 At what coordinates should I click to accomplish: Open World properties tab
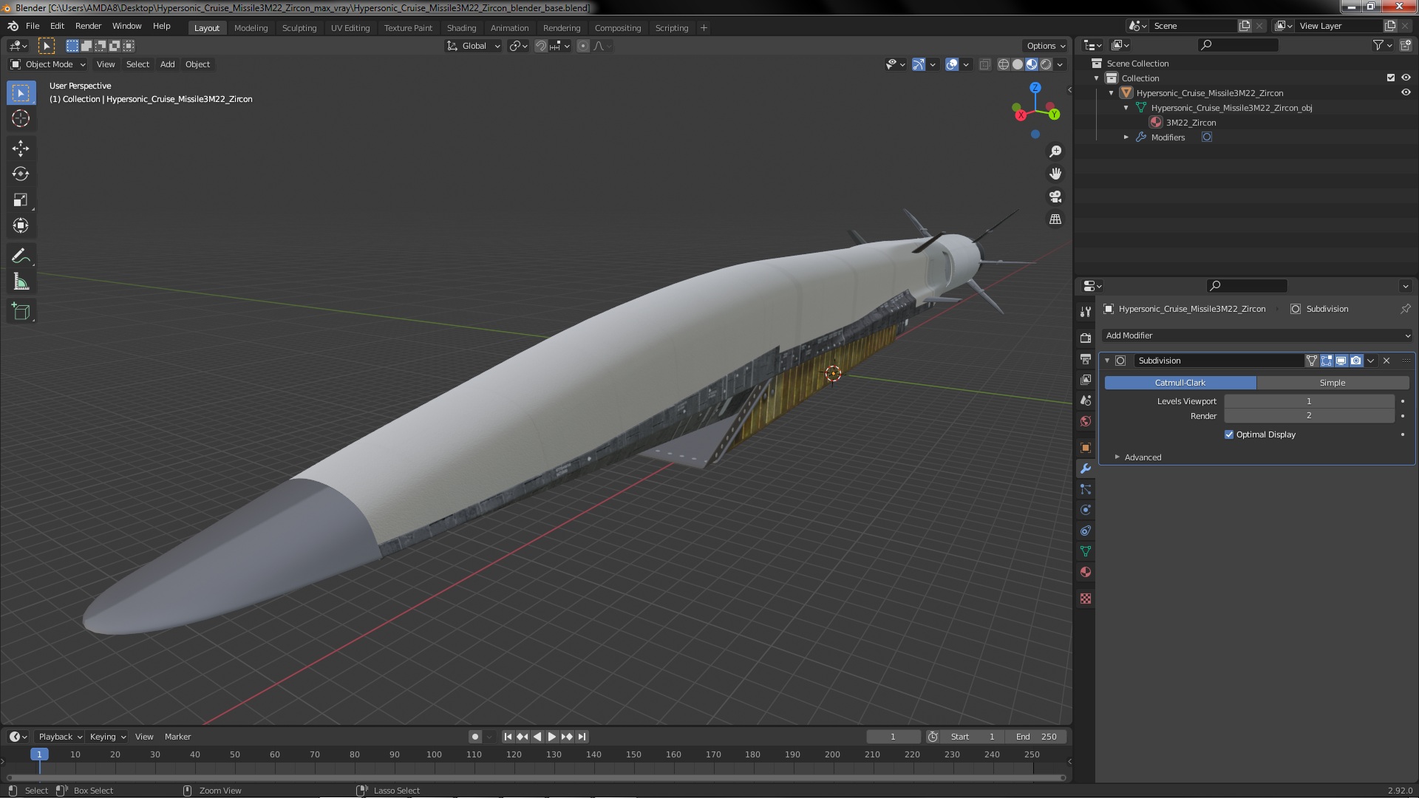pos(1085,420)
